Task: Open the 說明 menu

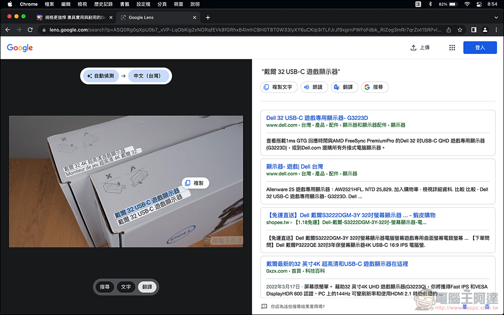Action: (x=195, y=4)
